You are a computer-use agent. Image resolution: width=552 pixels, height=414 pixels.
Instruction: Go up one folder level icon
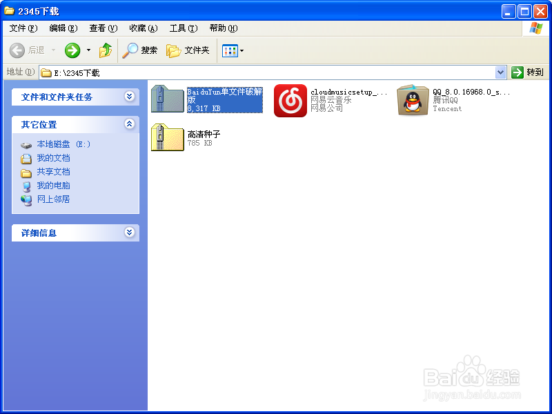(x=106, y=50)
